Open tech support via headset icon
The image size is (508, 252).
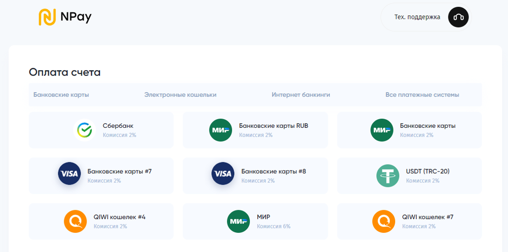(458, 17)
